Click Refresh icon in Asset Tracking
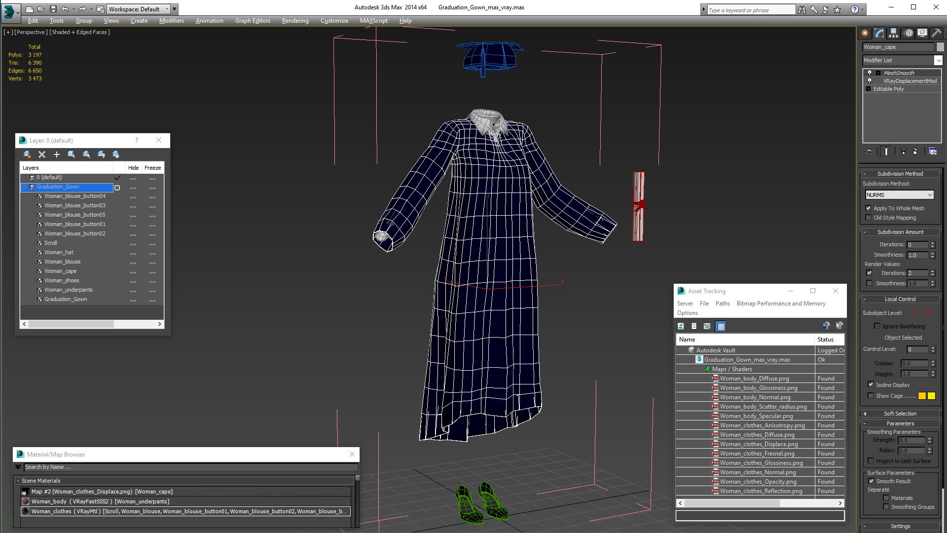The height and width of the screenshot is (533, 947). 681,326
